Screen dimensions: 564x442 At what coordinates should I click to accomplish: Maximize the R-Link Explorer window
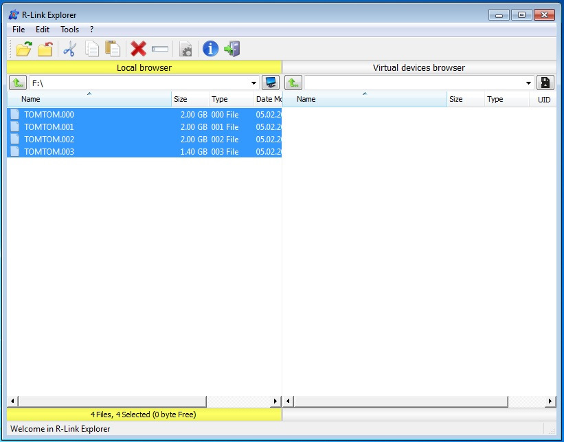pyautogui.click(x=521, y=15)
